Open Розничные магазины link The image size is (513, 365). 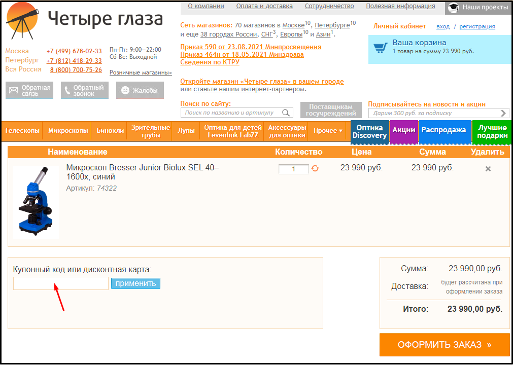141,72
